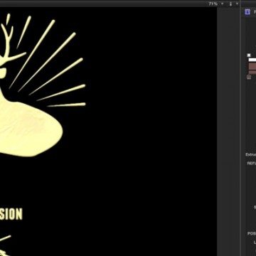The width and height of the screenshot is (256, 256).
Task: Click the lower brown gradient strip
Action: tap(252, 72)
